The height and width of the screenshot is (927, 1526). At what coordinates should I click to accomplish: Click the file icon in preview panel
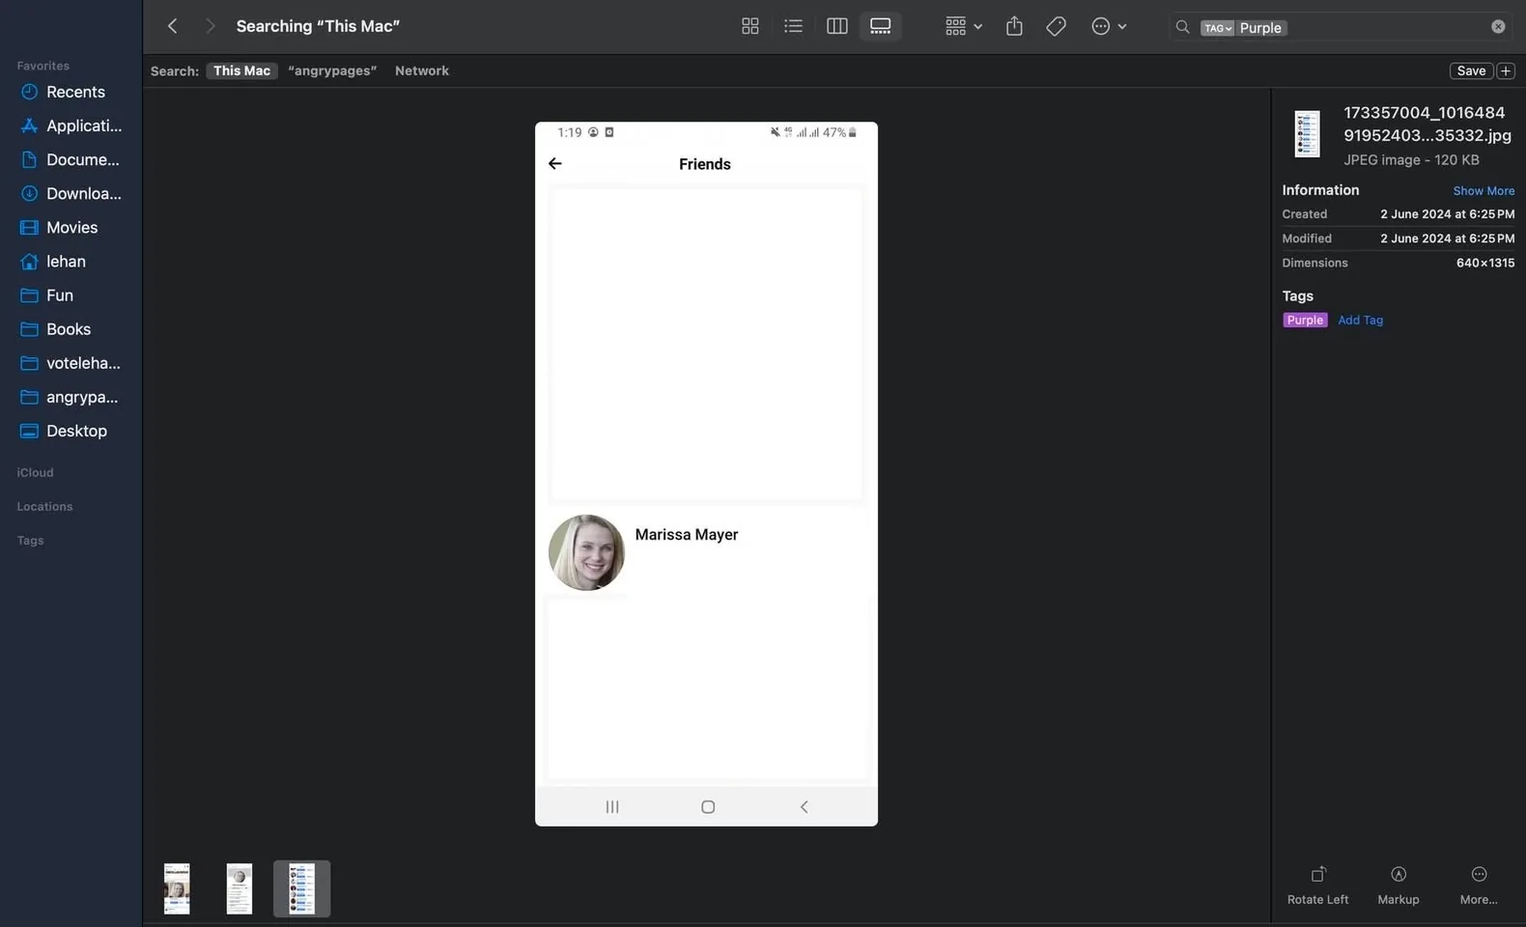click(1307, 134)
